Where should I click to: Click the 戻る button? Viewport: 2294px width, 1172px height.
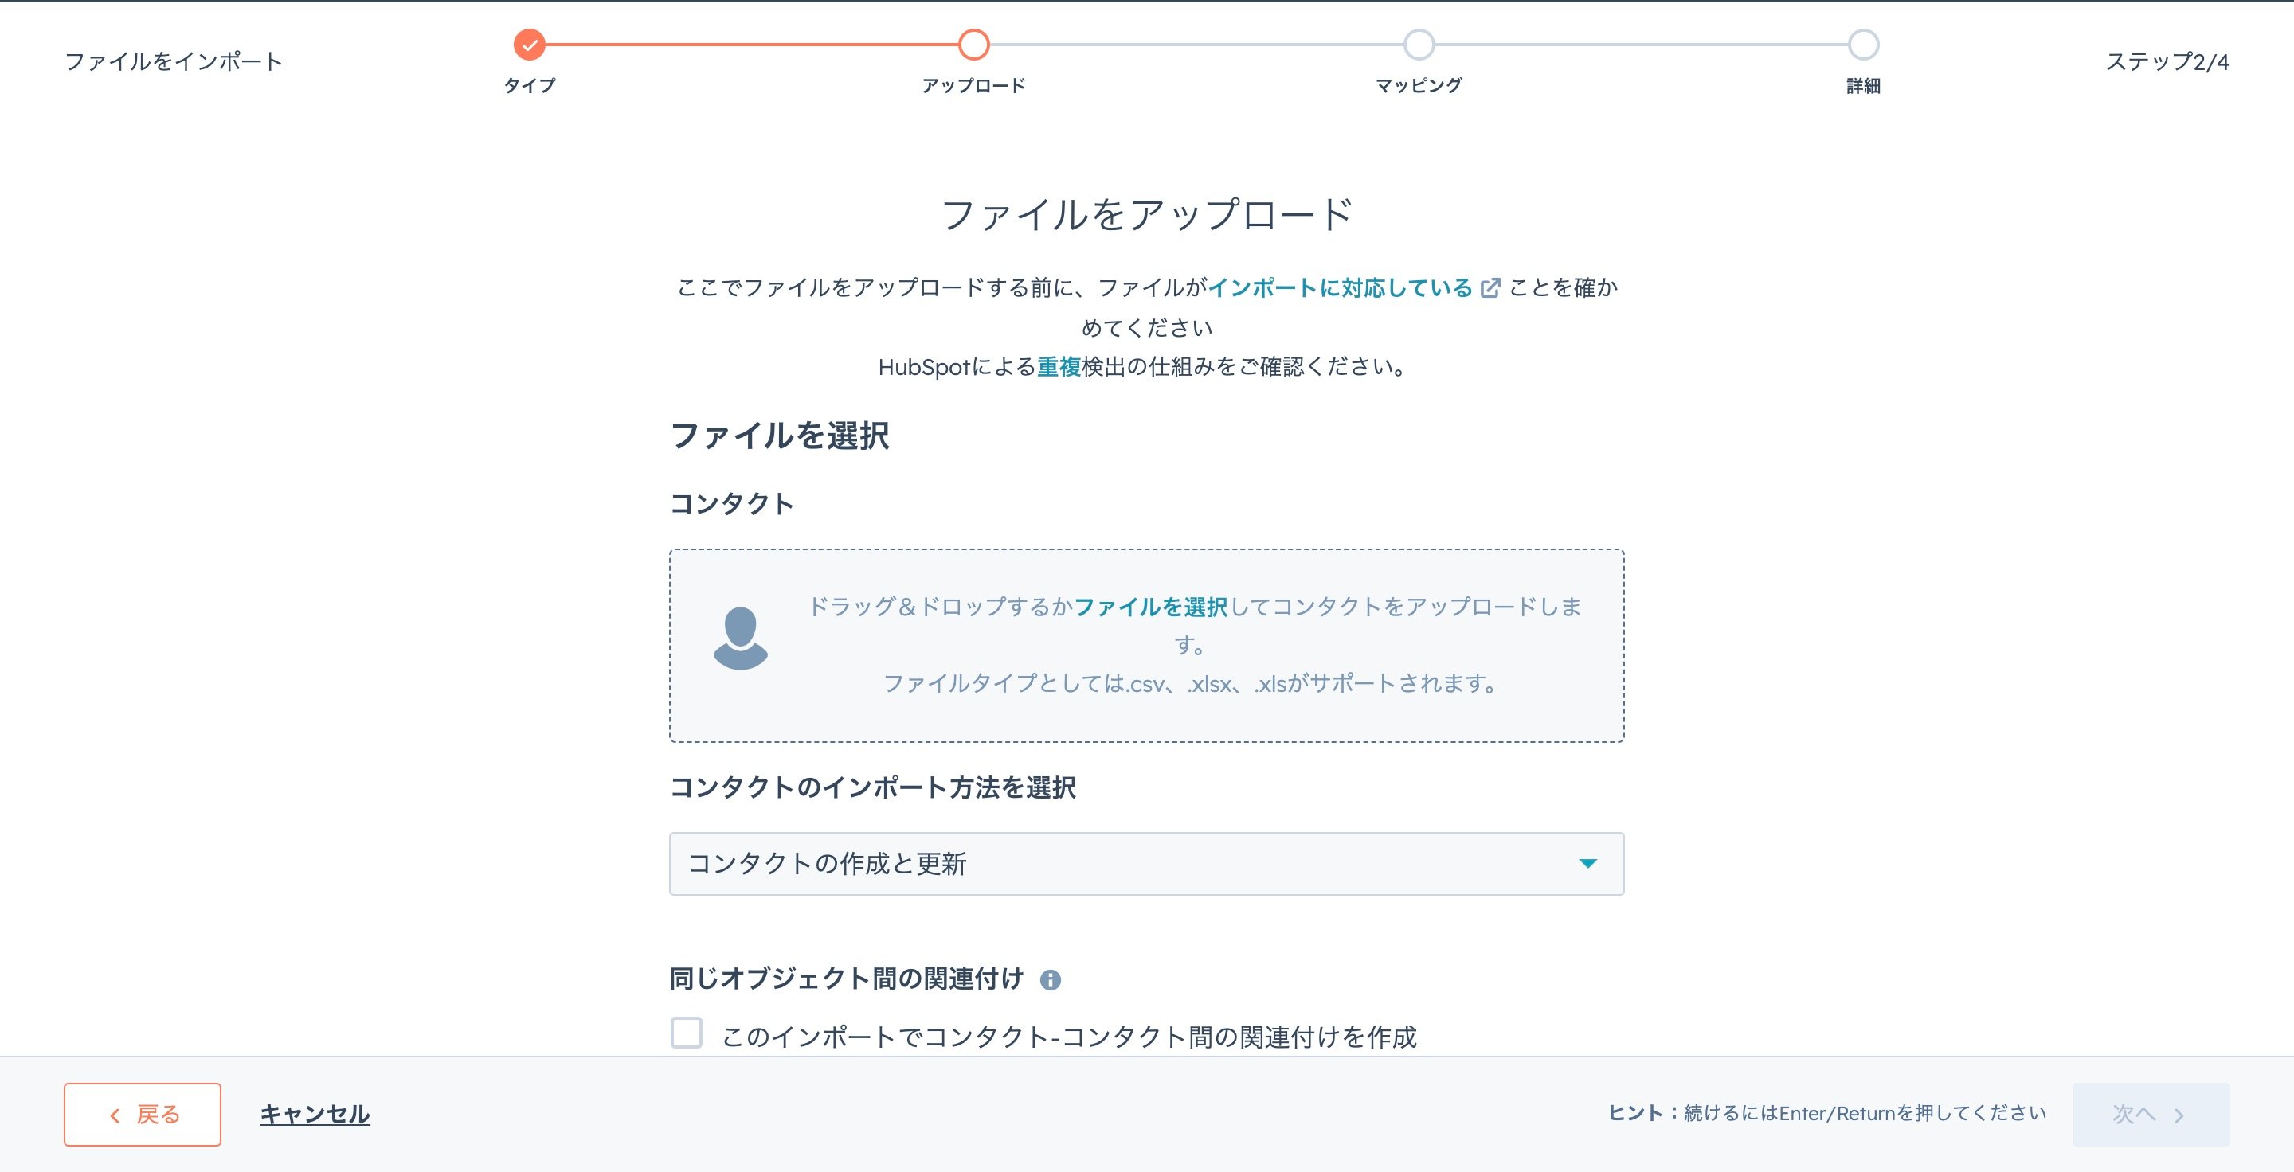point(143,1114)
